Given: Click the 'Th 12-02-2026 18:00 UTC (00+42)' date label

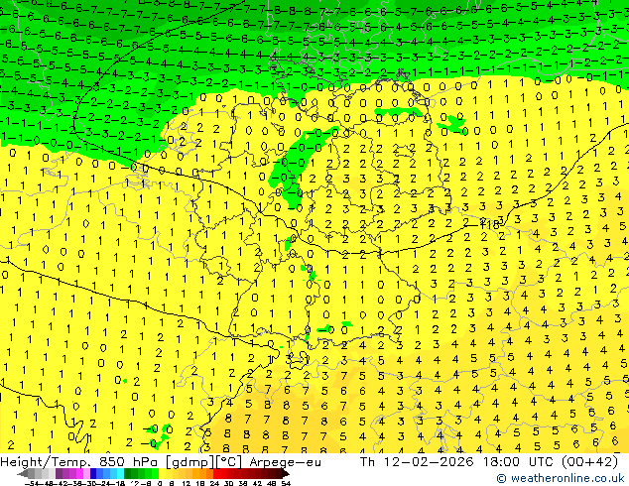Looking at the screenshot, I should point(489,462).
